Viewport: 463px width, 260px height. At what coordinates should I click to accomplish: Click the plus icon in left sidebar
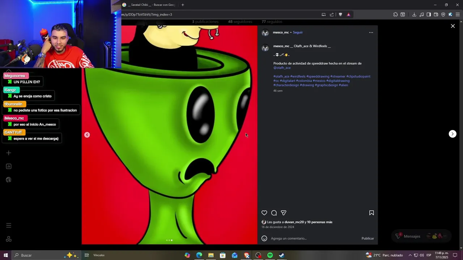pyautogui.click(x=9, y=153)
